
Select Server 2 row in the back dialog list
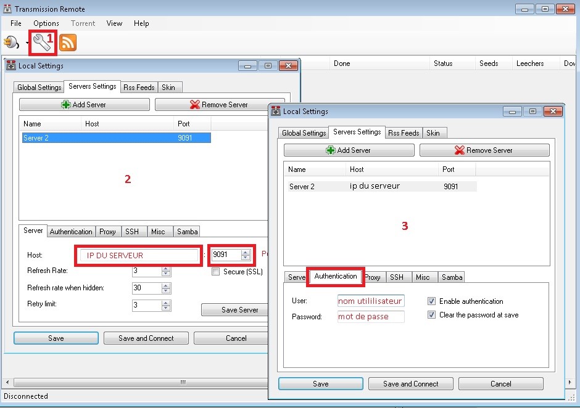(115, 138)
